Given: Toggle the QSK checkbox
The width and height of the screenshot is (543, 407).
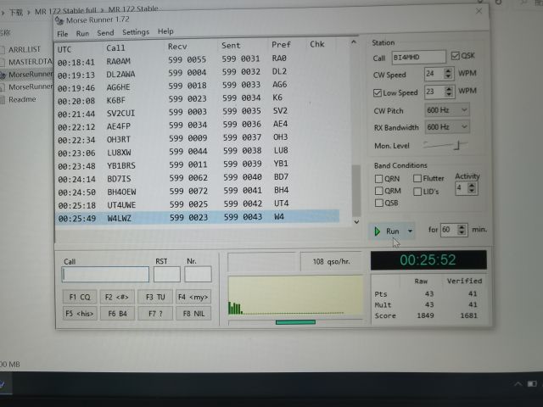Looking at the screenshot, I should click(x=455, y=56).
